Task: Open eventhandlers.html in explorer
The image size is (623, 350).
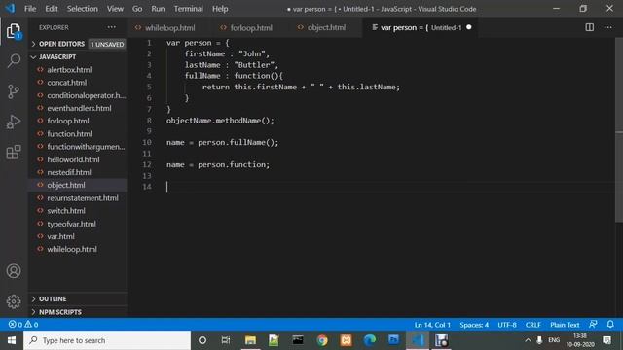Action: click(78, 108)
